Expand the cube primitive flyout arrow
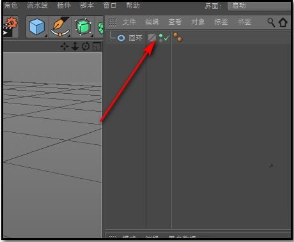This screenshot has width=294, height=242. 46,36
